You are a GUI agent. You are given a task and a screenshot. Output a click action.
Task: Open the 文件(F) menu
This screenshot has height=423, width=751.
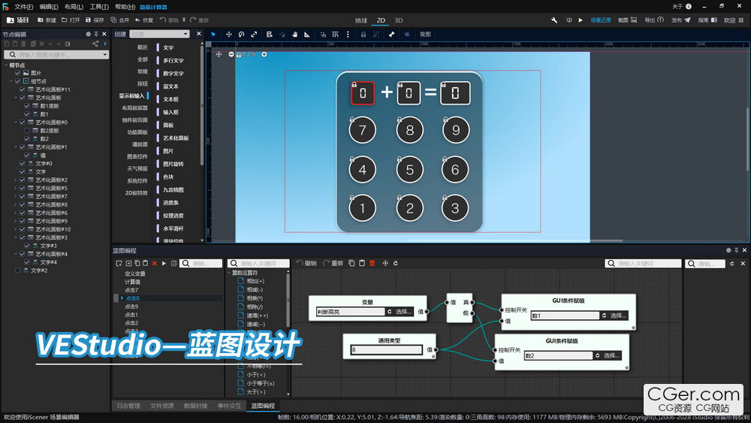23,7
